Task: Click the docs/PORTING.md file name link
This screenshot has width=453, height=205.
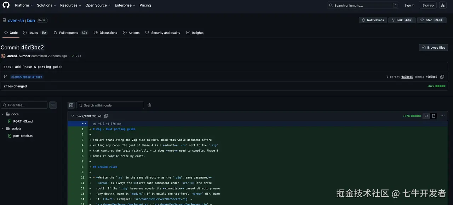Action: point(89,116)
